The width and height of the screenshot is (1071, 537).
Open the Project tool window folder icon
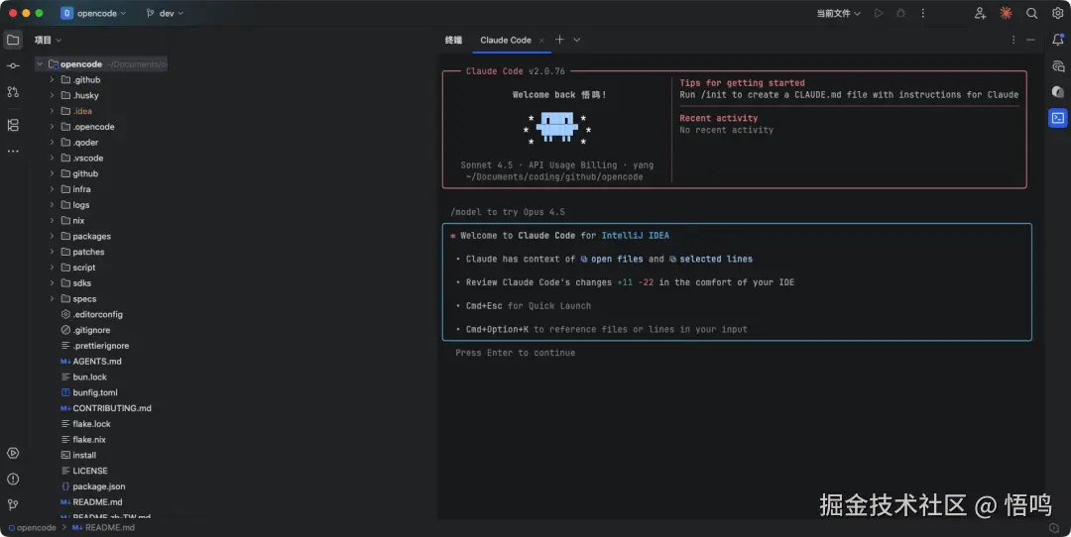[13, 40]
